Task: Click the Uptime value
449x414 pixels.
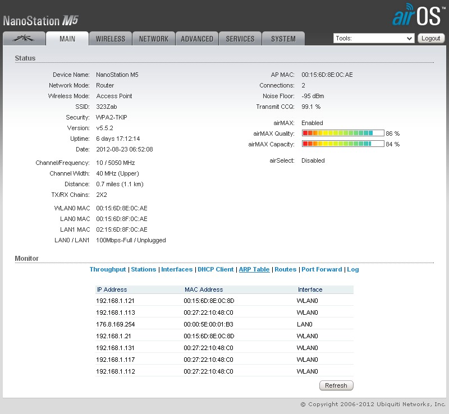Action: tap(118, 139)
